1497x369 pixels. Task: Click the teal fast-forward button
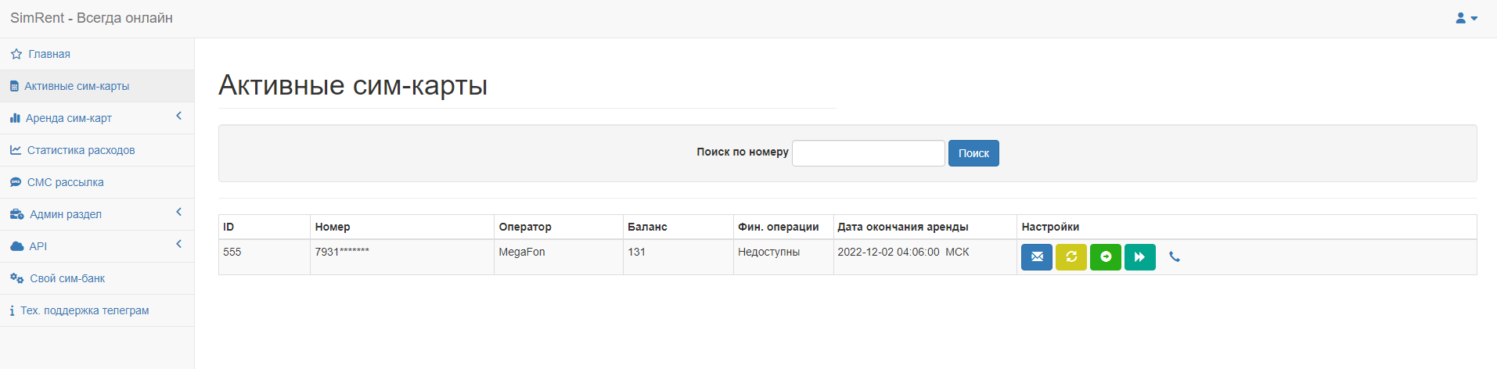click(x=1139, y=257)
